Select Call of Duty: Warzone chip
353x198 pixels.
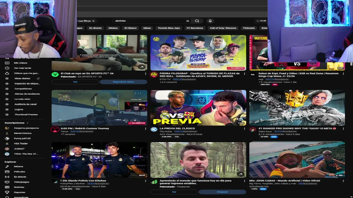[x=223, y=28]
